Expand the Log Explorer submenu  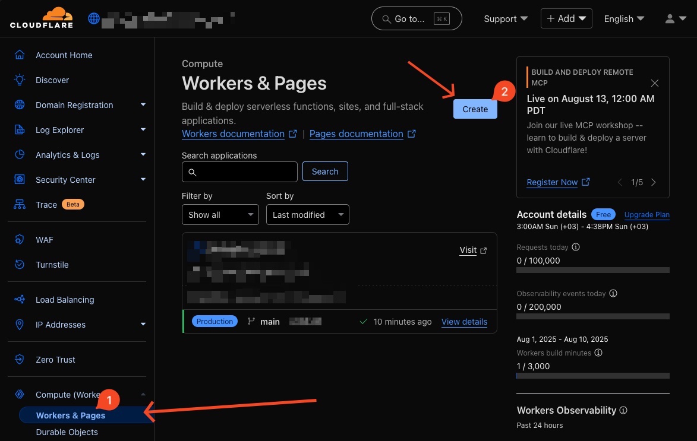[x=143, y=129]
